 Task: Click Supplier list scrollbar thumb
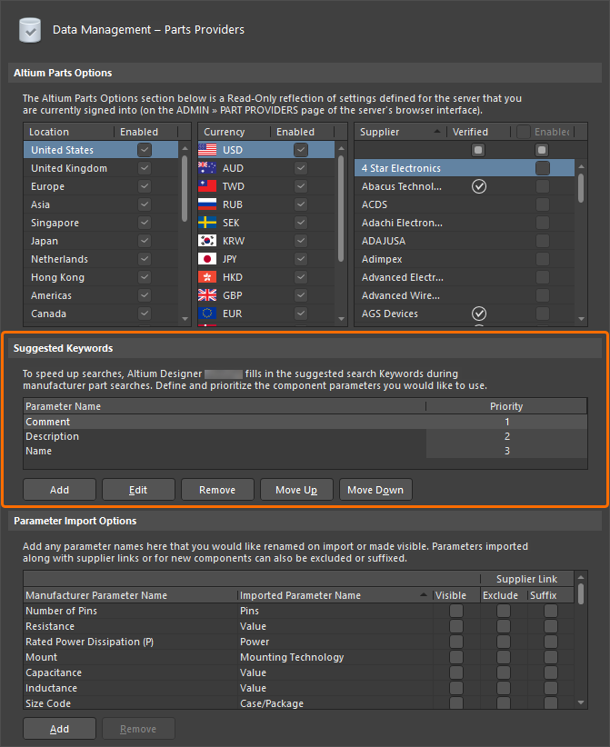[x=581, y=188]
